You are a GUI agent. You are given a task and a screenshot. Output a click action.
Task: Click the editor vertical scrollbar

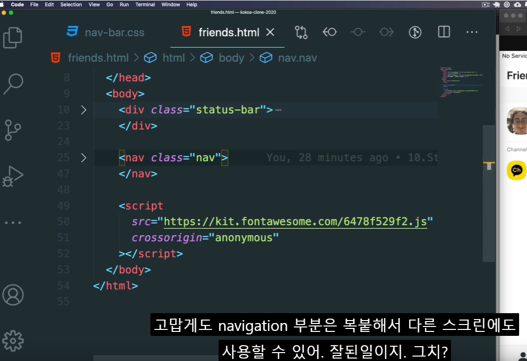pyautogui.click(x=489, y=193)
